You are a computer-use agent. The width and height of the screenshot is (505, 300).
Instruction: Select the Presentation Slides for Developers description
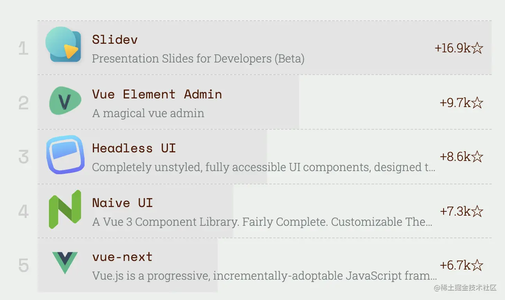coord(198,59)
